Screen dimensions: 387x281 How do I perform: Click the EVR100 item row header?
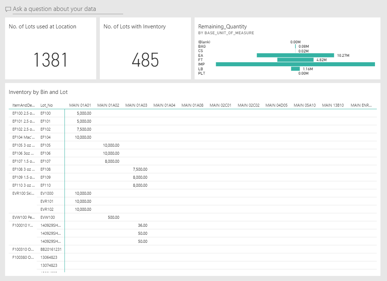[x=24, y=193]
